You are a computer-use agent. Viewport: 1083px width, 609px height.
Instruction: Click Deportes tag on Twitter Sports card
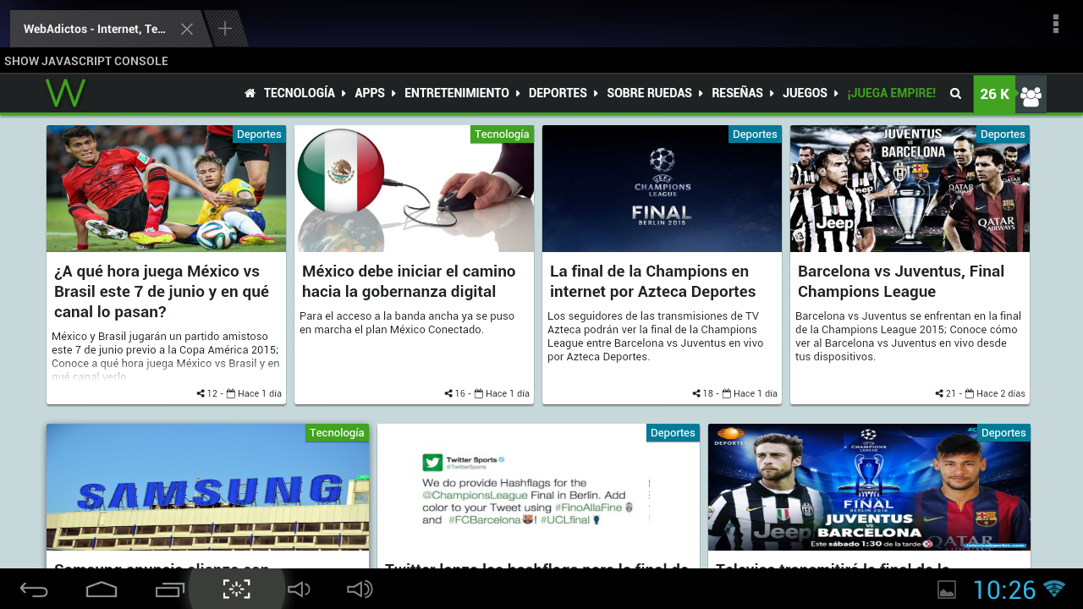[673, 432]
